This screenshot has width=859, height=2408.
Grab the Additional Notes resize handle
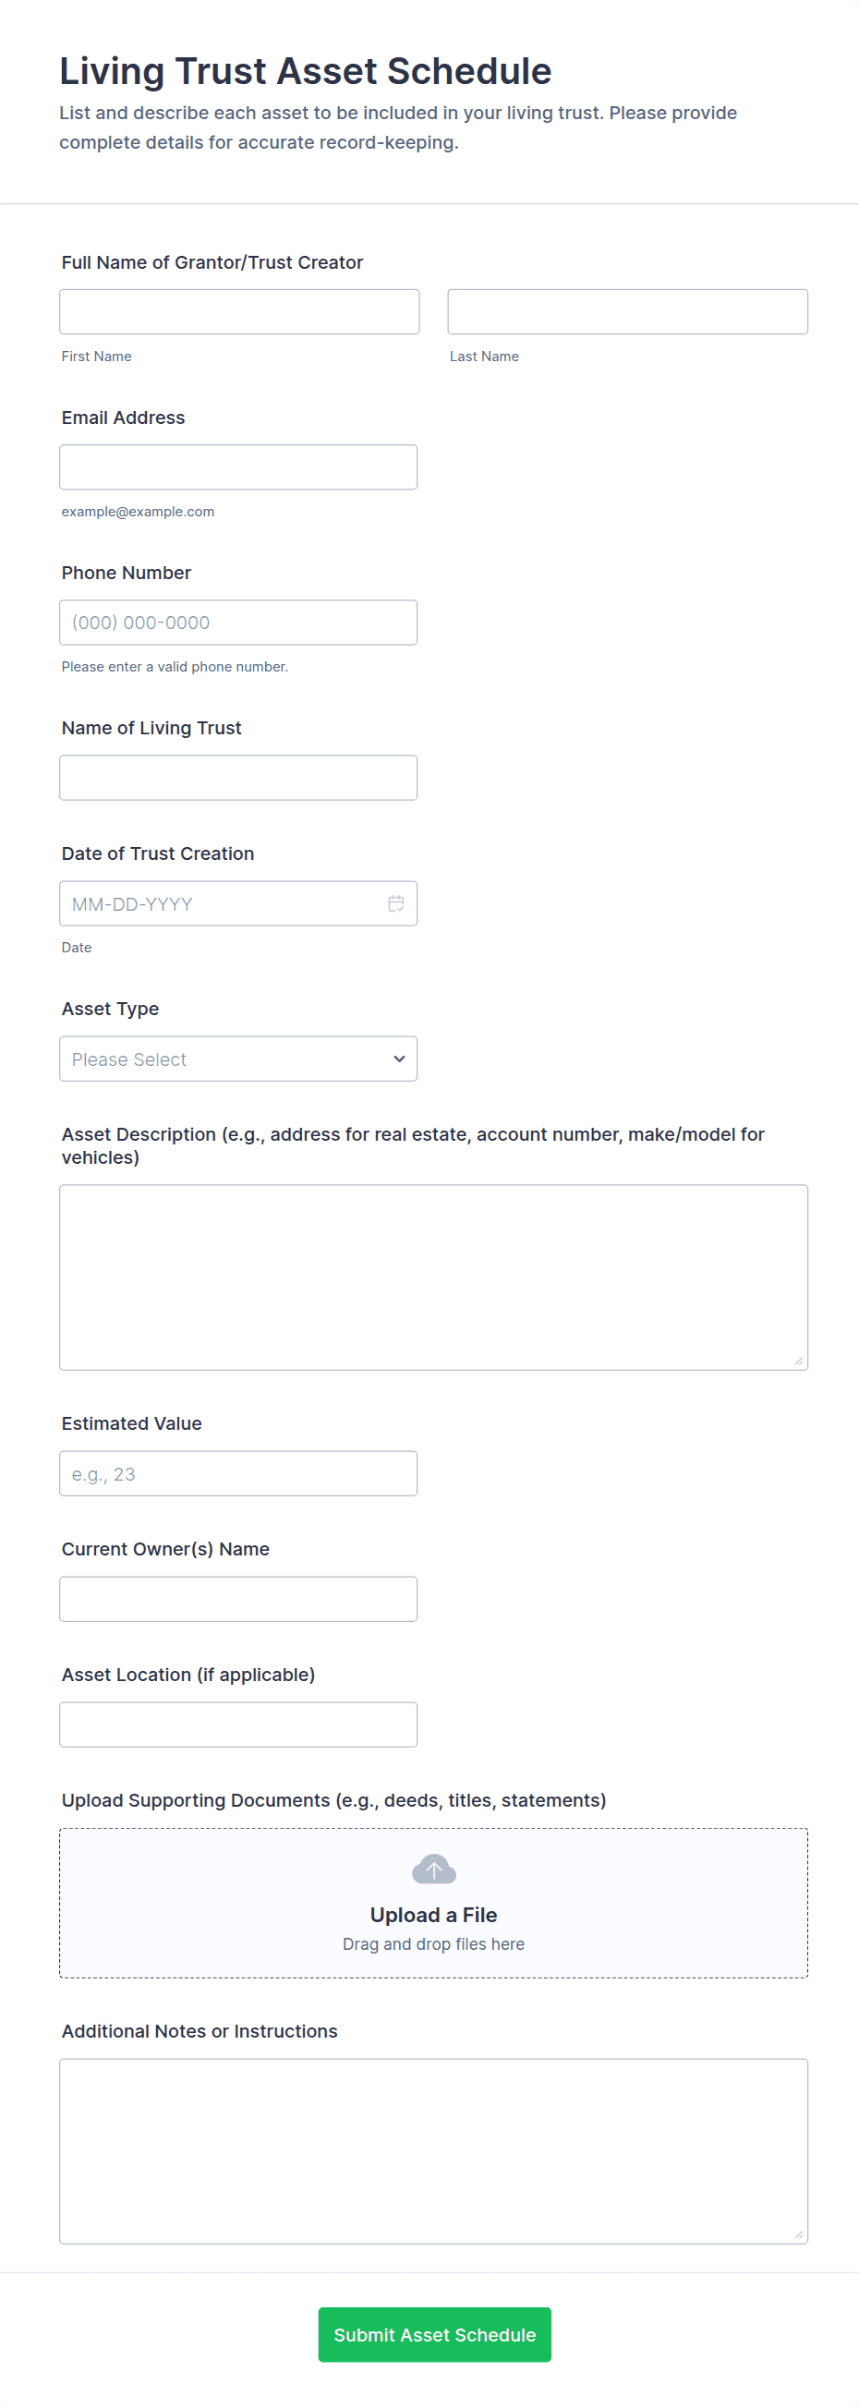pyautogui.click(x=799, y=2235)
